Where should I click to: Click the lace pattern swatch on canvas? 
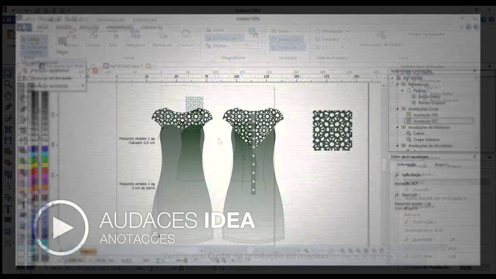coord(332,130)
